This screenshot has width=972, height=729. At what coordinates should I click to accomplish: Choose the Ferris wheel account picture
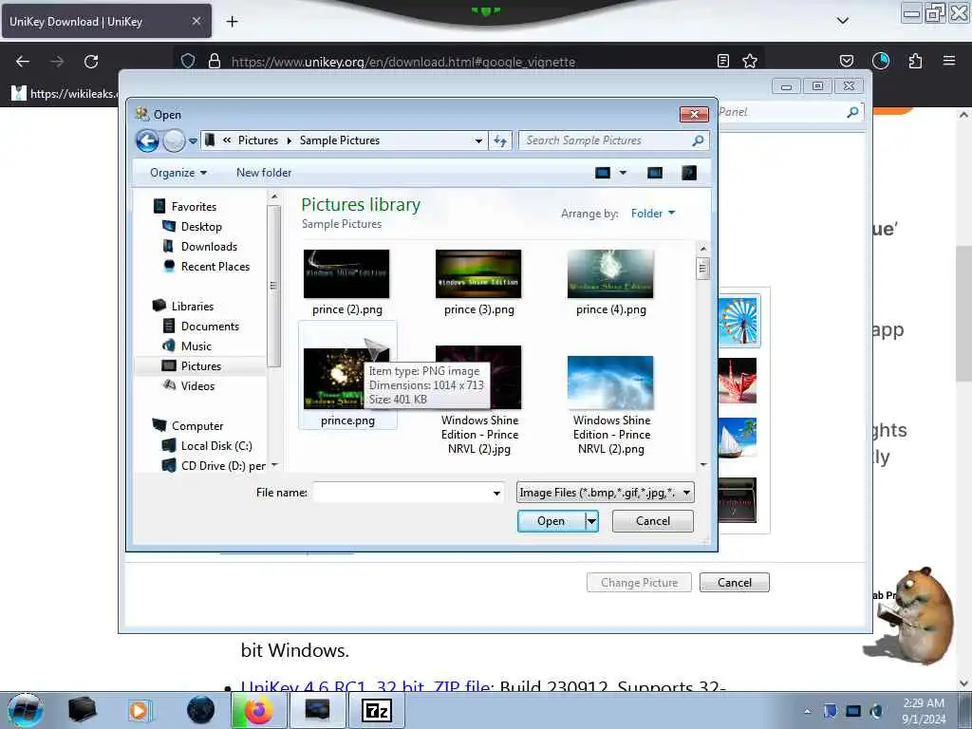pyautogui.click(x=738, y=321)
